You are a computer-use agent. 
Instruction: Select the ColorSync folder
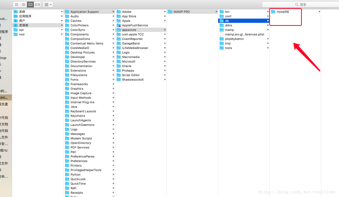(x=89, y=30)
